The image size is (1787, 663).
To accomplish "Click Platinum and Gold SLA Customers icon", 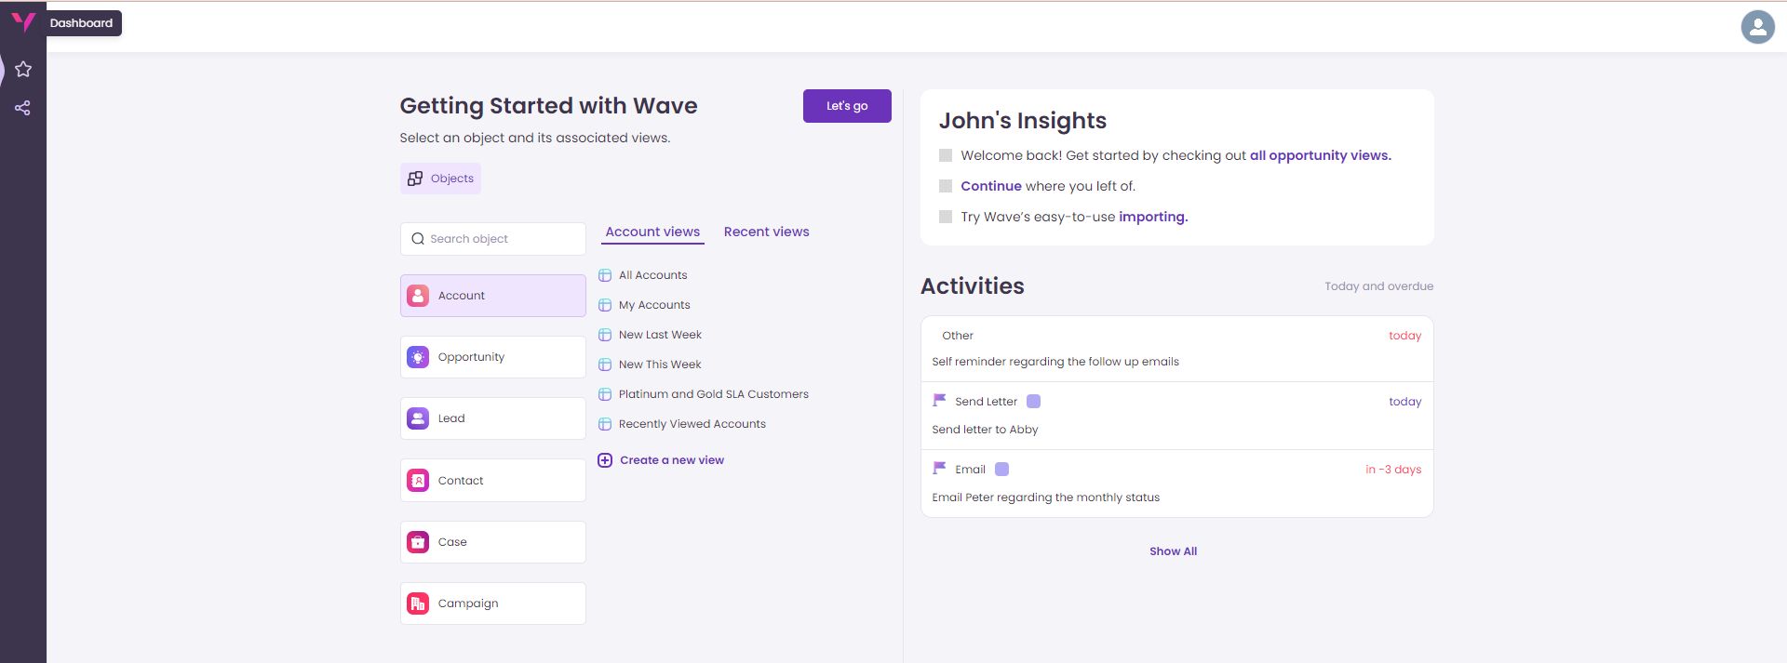I will [x=605, y=394].
